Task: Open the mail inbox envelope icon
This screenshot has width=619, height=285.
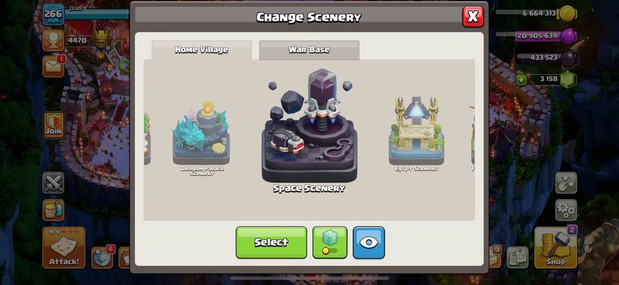Action: 54,66
